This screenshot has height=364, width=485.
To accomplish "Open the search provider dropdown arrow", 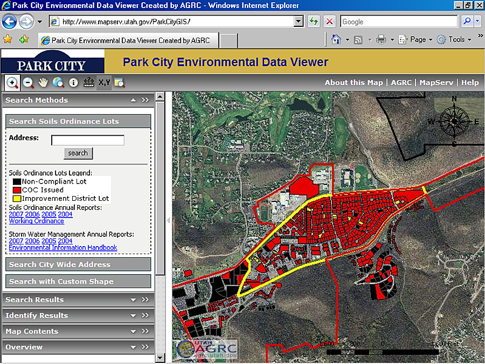I will 477,22.
